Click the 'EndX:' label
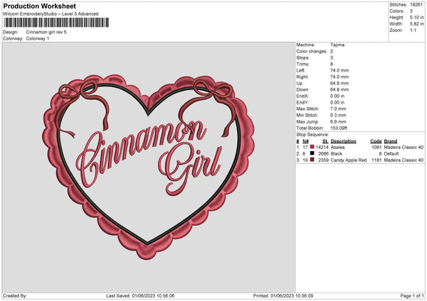427x301 pixels. point(302,96)
